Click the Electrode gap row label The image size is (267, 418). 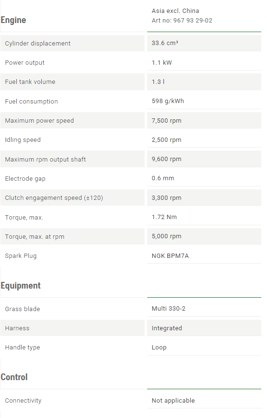tap(25, 179)
